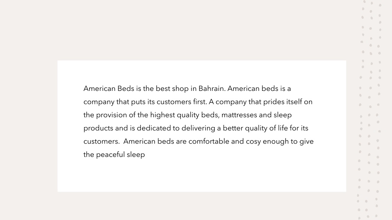Click the word "first." after customers
The width and height of the screenshot is (392, 220).
point(200,102)
